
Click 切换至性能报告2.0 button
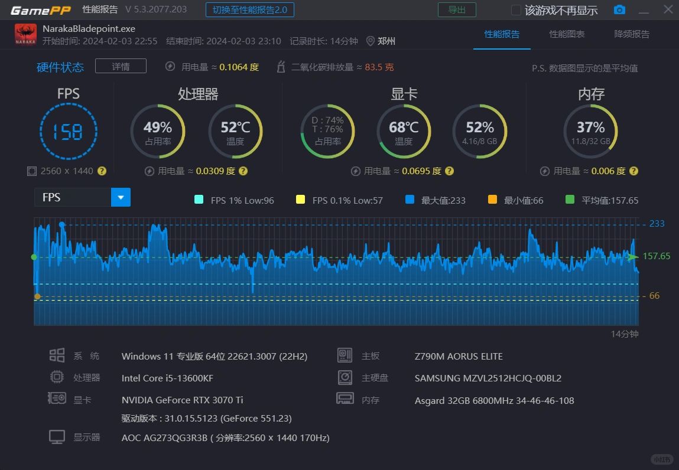pyautogui.click(x=250, y=10)
